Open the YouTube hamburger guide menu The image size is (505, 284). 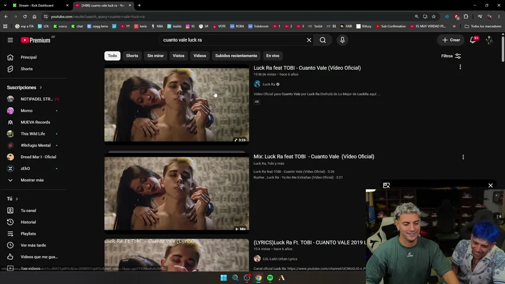click(x=10, y=40)
